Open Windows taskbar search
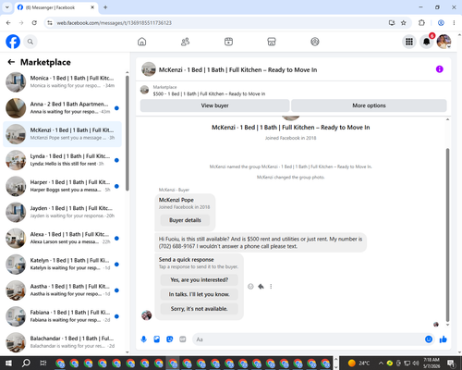 click(26, 363)
